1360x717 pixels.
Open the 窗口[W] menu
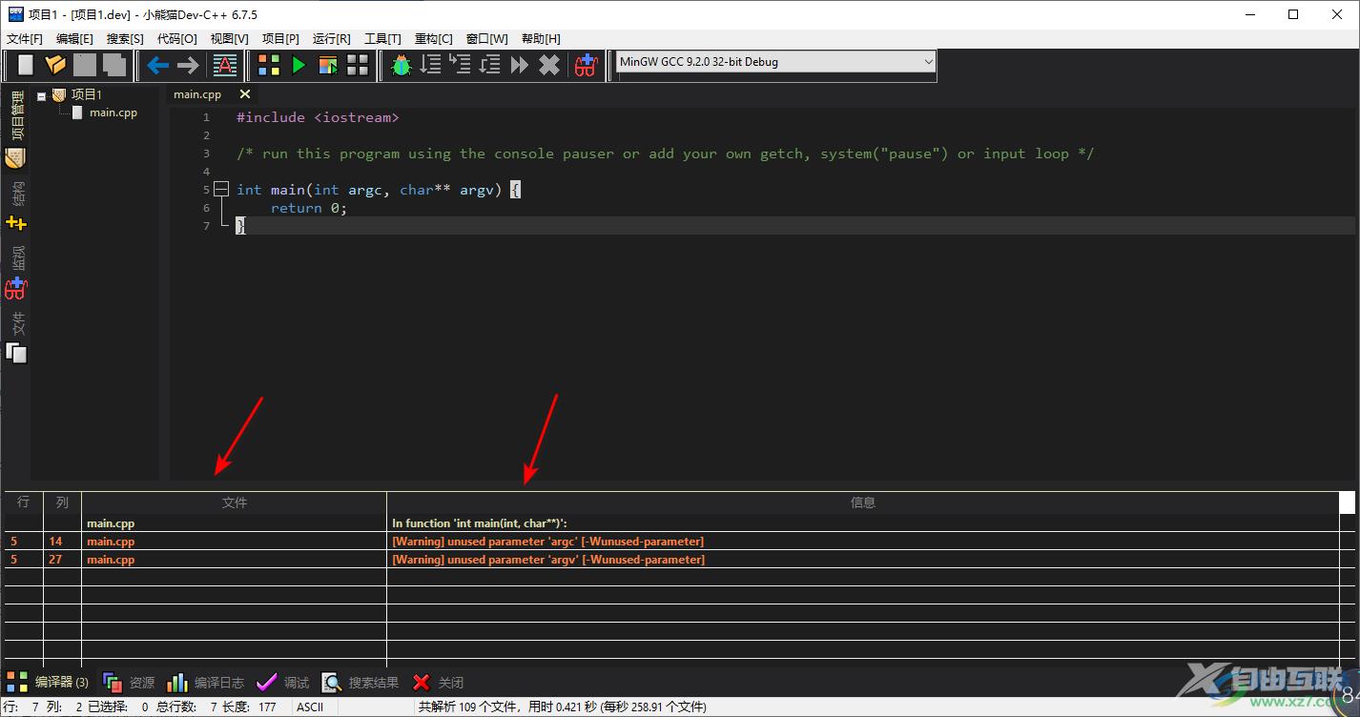[487, 39]
